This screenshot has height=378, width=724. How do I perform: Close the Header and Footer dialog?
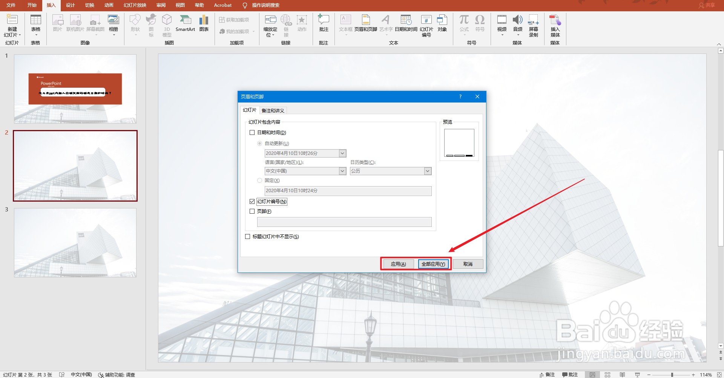(477, 96)
